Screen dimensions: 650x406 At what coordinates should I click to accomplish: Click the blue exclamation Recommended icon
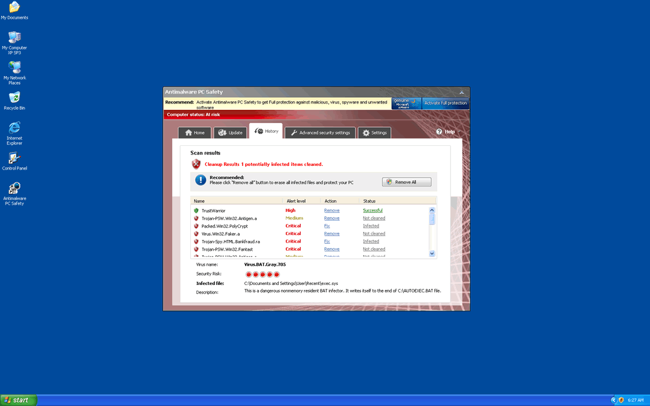[x=200, y=180]
